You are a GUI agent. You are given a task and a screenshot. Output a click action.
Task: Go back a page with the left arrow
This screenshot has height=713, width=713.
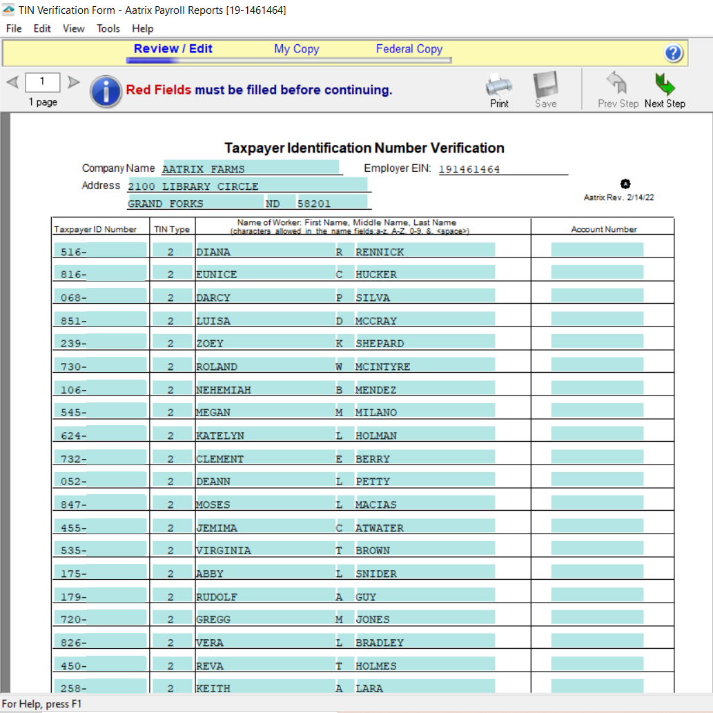(11, 81)
